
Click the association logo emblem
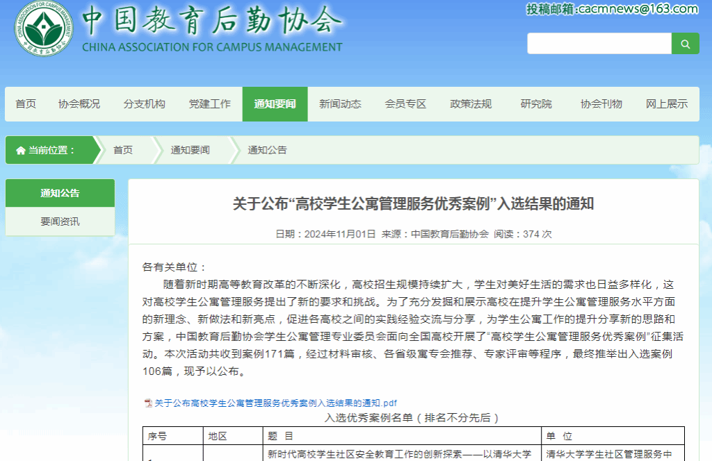(x=44, y=29)
